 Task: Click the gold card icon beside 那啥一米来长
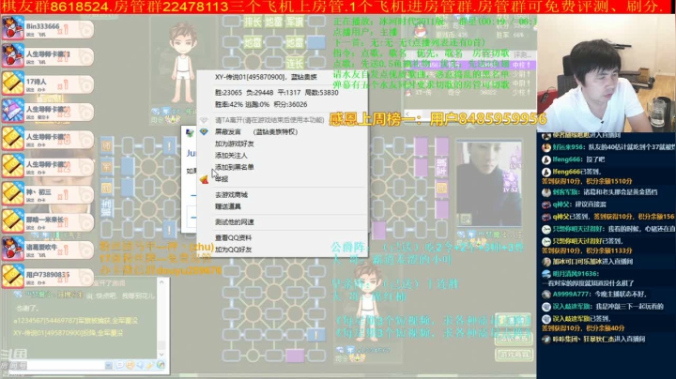[12, 221]
